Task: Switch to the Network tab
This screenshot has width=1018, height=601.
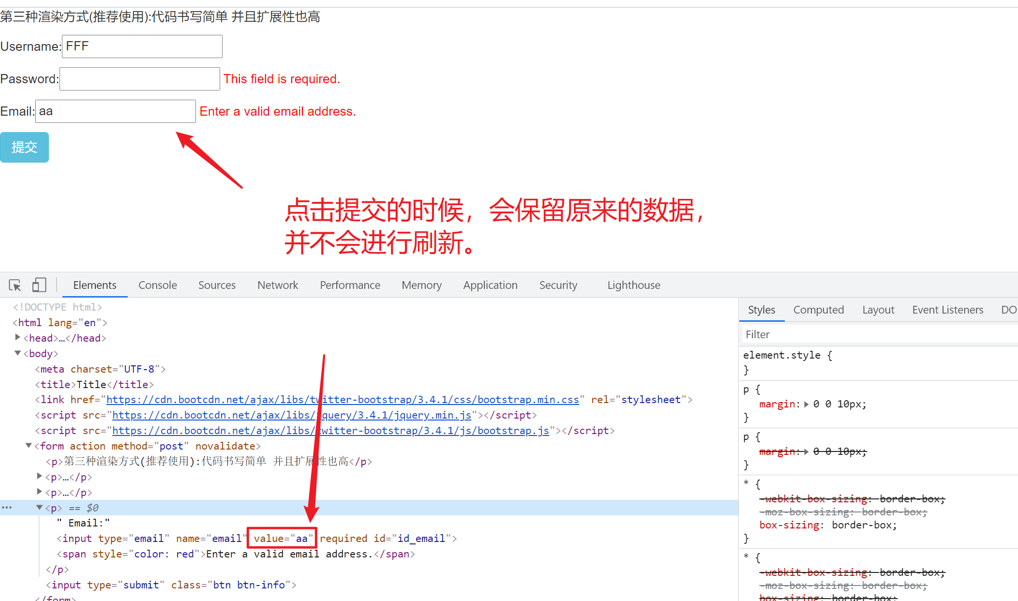Action: pos(277,285)
